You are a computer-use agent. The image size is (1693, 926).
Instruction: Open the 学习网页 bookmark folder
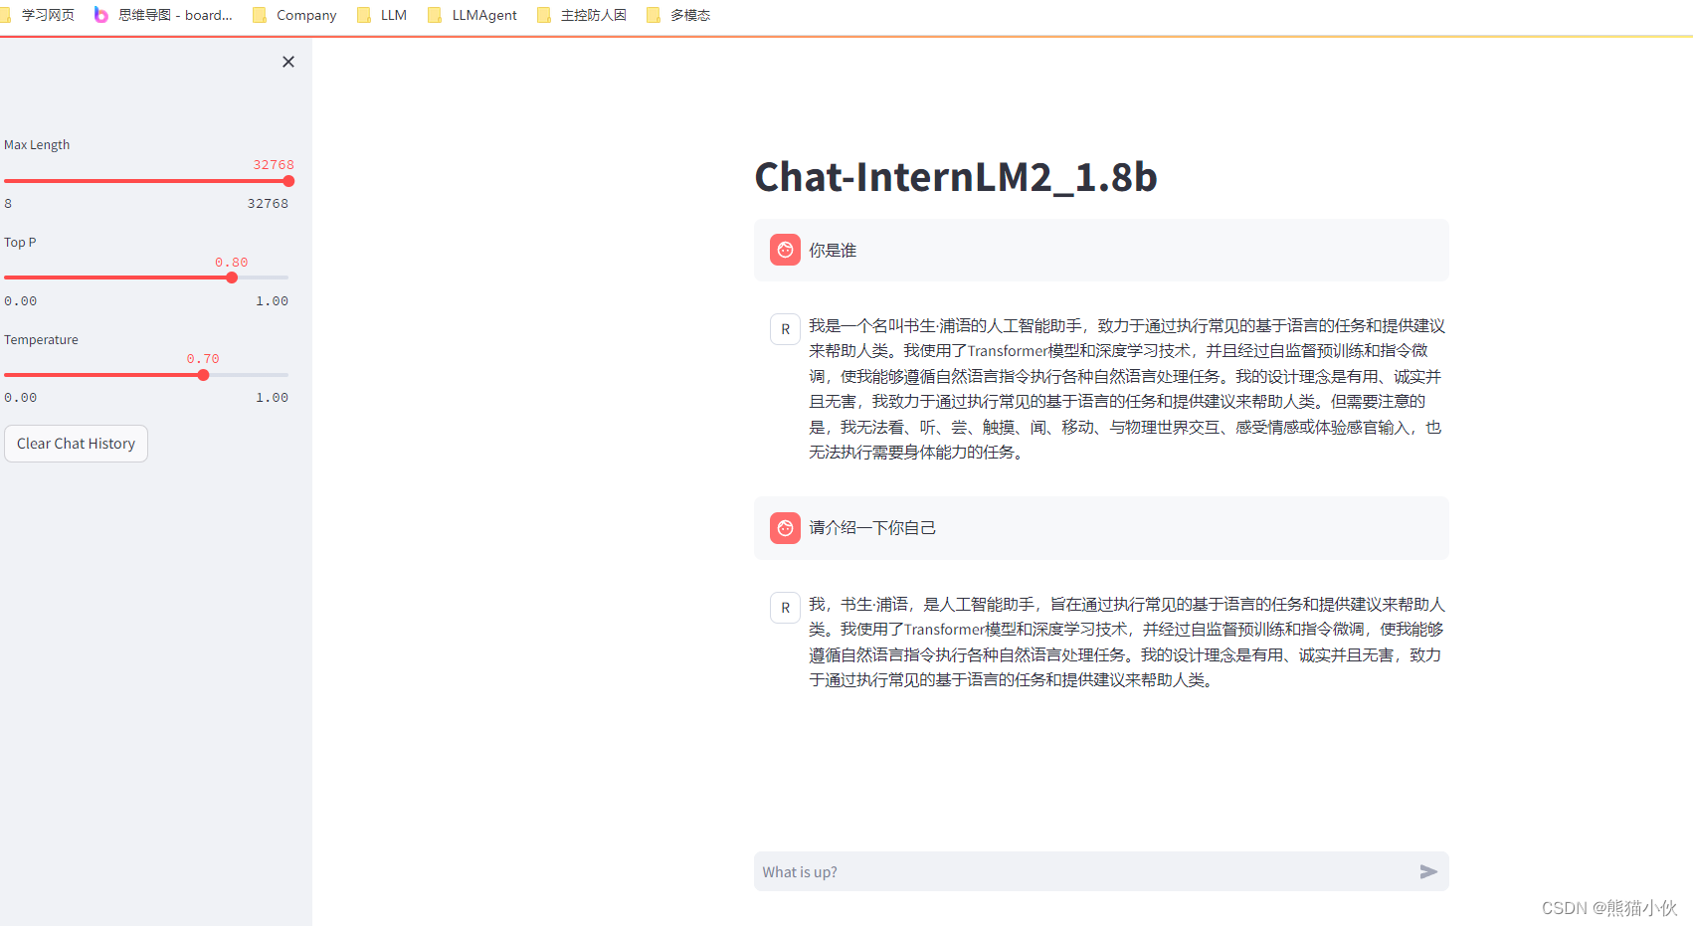point(40,15)
